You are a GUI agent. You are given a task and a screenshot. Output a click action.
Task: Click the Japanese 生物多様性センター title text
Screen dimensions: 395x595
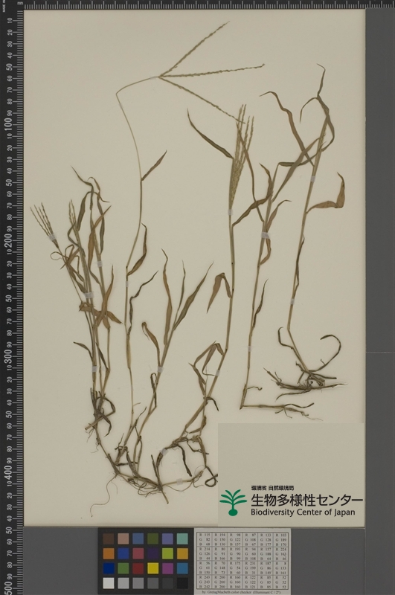tap(306, 499)
